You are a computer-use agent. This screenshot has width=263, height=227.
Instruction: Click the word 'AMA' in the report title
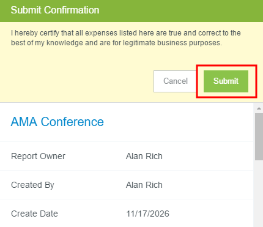coord(24,122)
